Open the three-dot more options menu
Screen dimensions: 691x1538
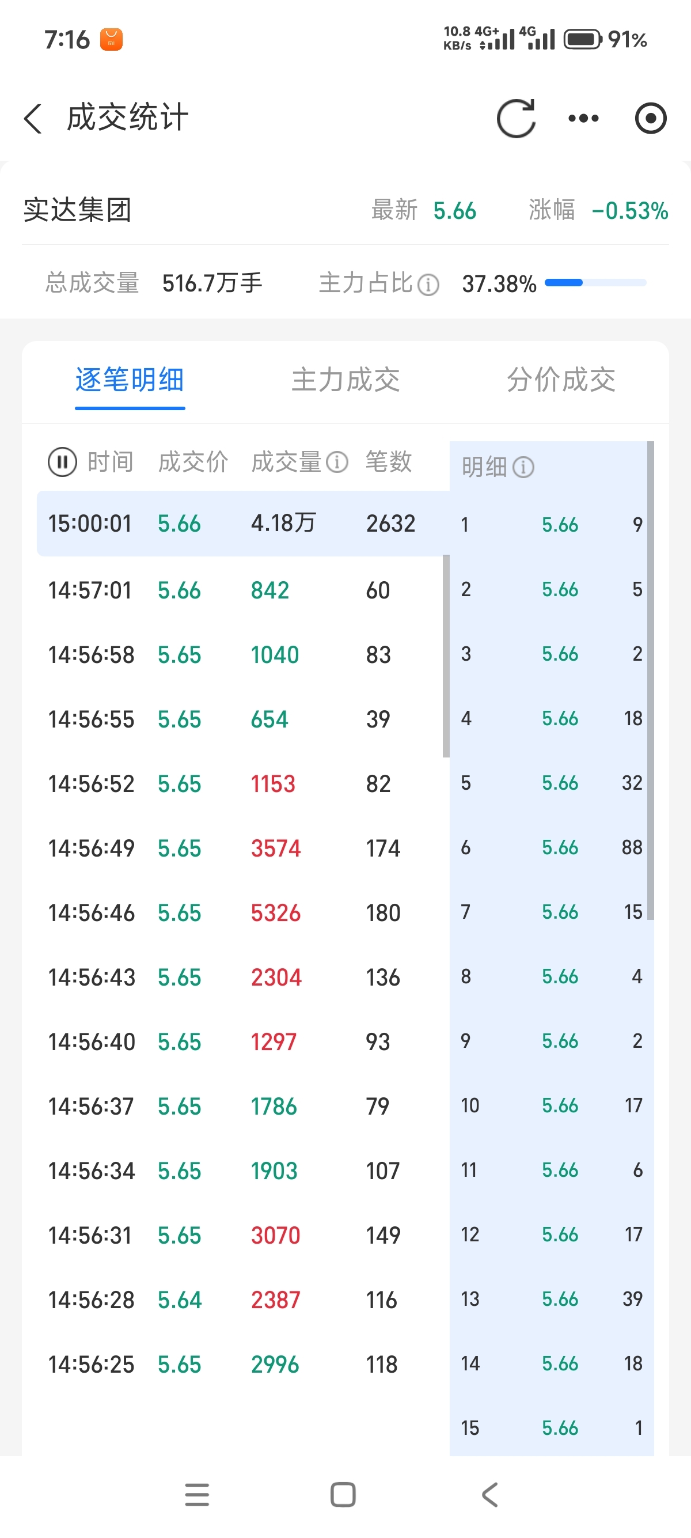pos(583,118)
